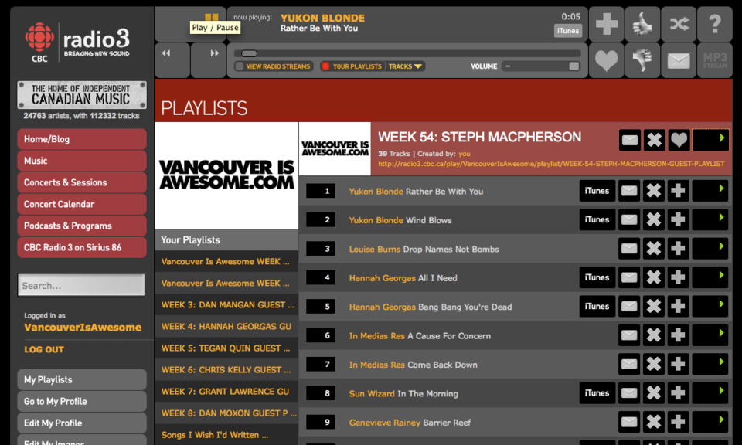Select Your Playlists option
Image resolution: width=742 pixels, height=445 pixels.
352,66
